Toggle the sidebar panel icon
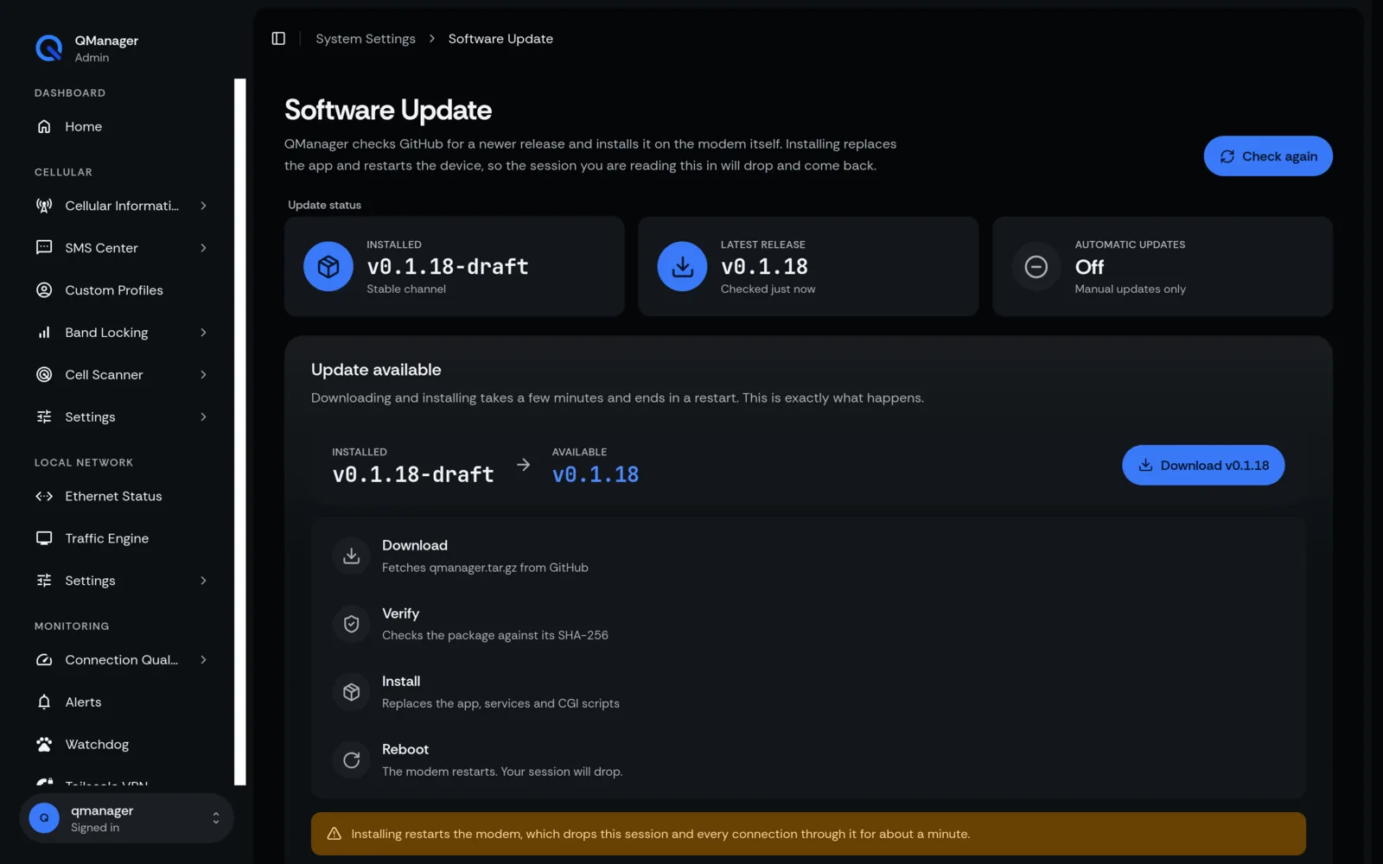 pos(278,39)
